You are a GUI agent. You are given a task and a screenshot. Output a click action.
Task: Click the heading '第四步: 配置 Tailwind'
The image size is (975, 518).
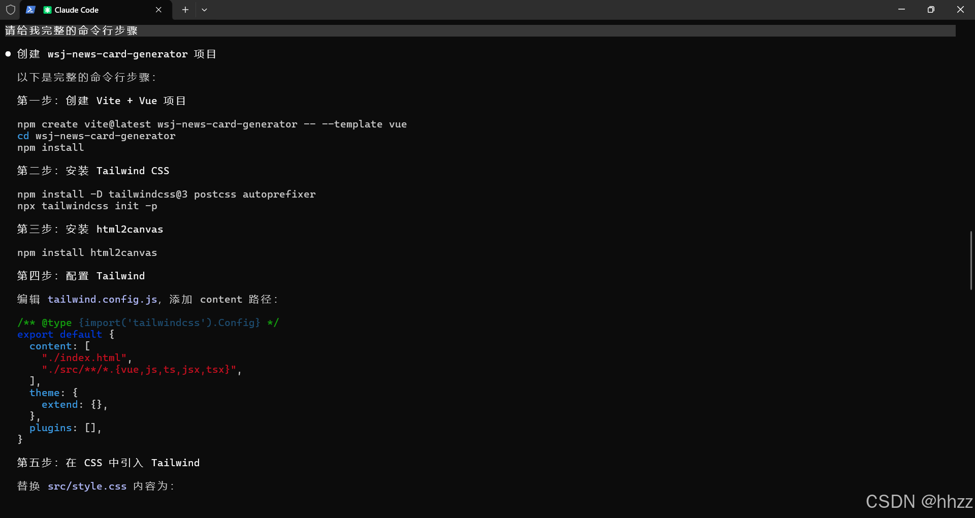click(x=81, y=276)
